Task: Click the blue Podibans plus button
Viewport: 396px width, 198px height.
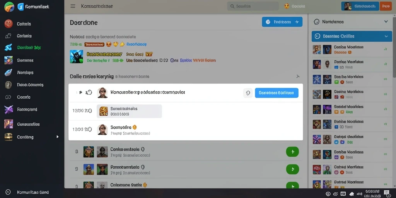Action: click(x=282, y=22)
